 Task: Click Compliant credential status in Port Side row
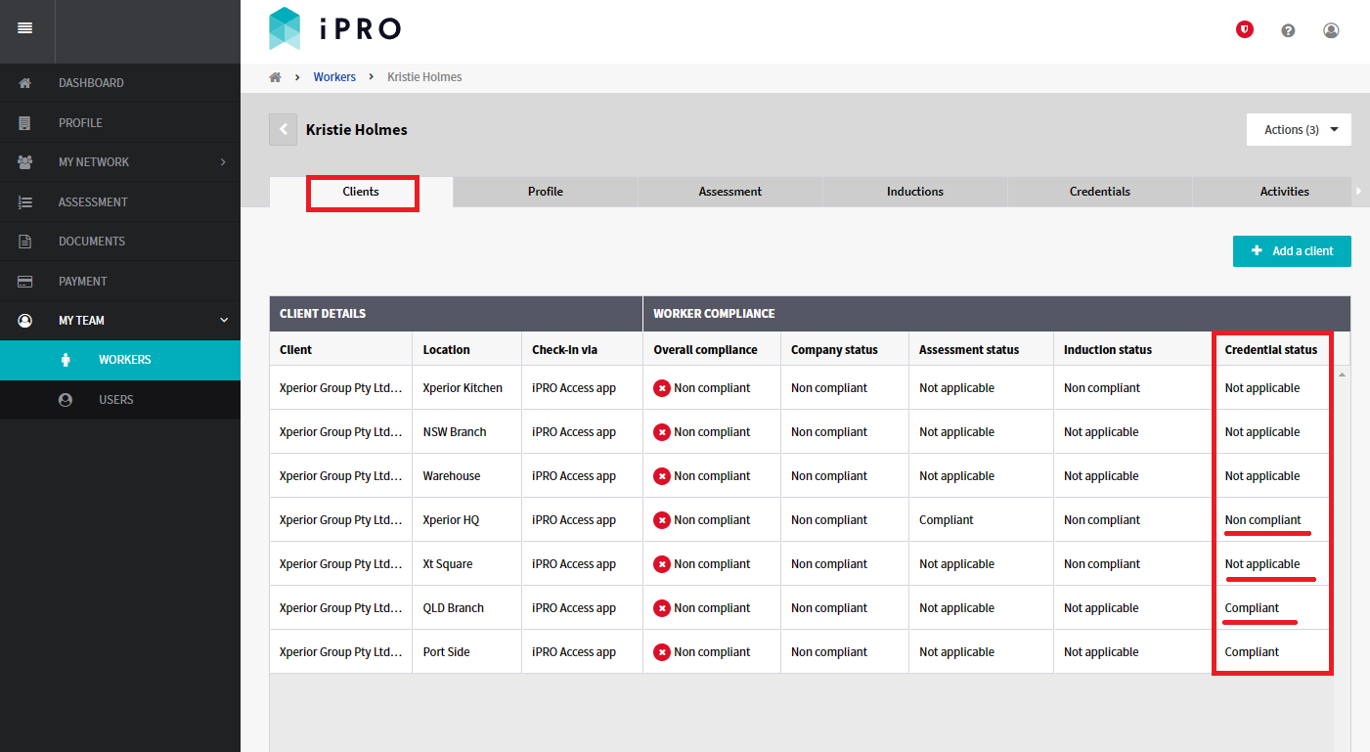pos(1253,652)
